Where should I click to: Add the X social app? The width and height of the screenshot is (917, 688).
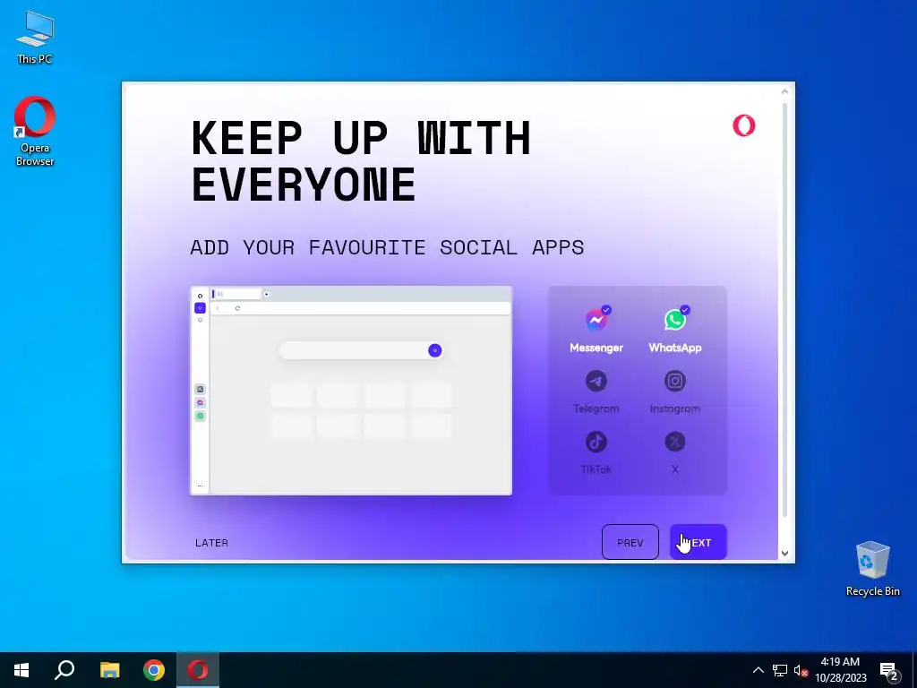[x=675, y=451]
